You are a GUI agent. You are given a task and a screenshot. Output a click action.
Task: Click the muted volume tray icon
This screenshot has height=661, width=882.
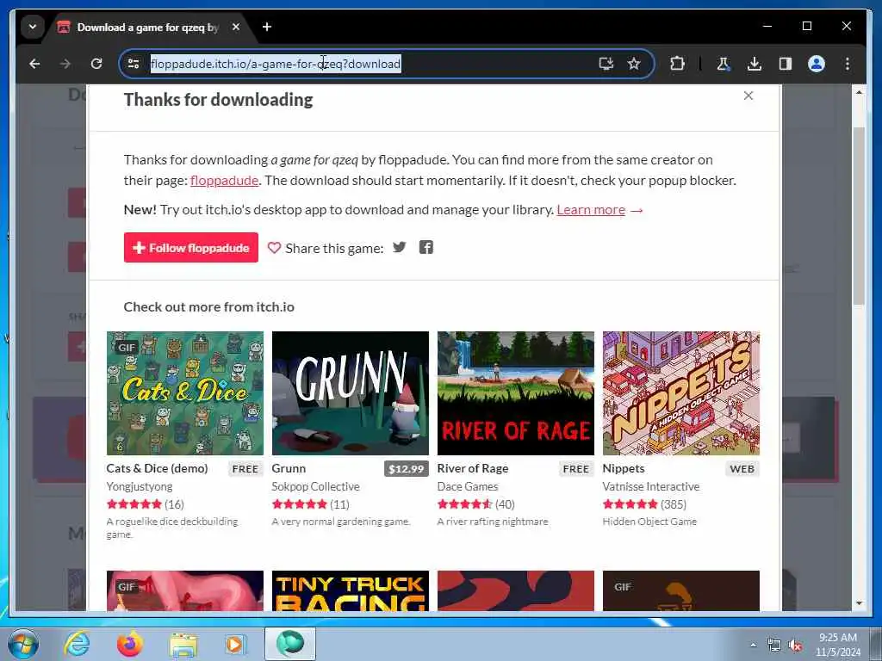795,646
